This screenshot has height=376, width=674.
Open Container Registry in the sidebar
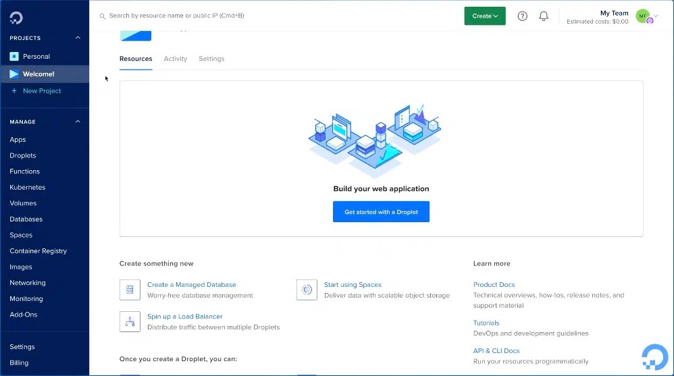coord(38,251)
